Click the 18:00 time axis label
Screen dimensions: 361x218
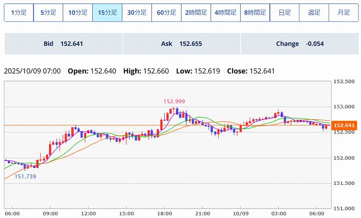coord(164,212)
